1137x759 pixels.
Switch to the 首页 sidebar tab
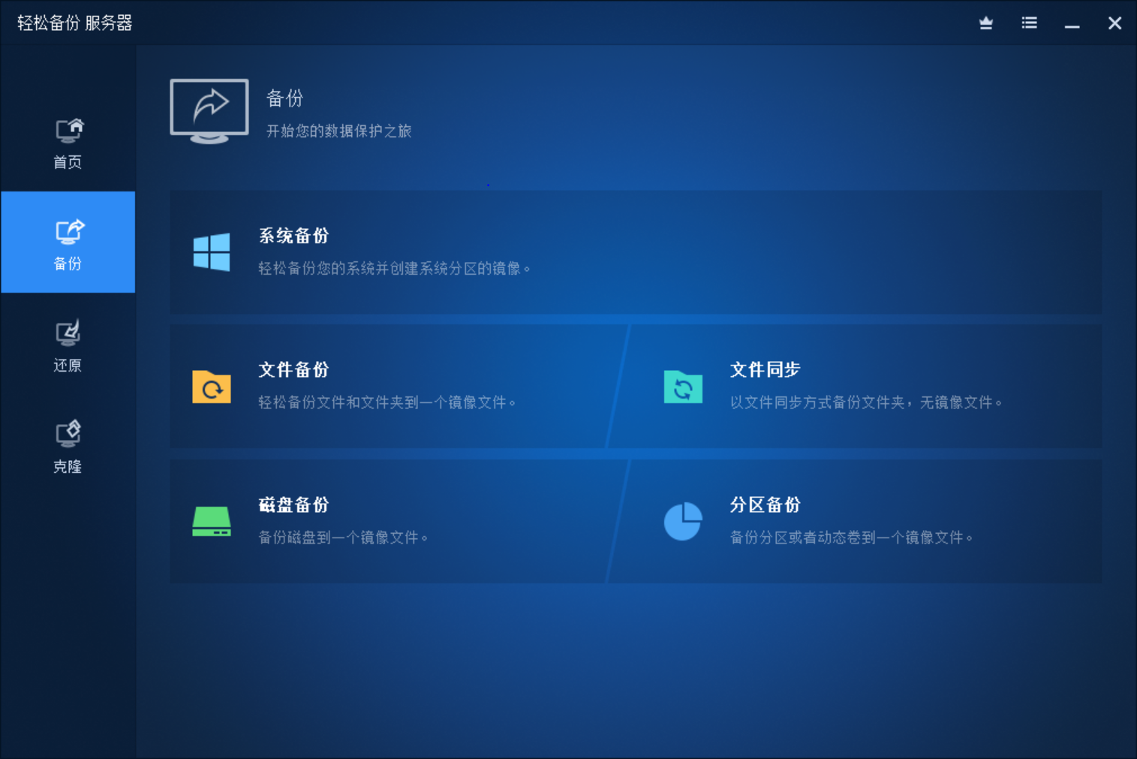click(68, 144)
